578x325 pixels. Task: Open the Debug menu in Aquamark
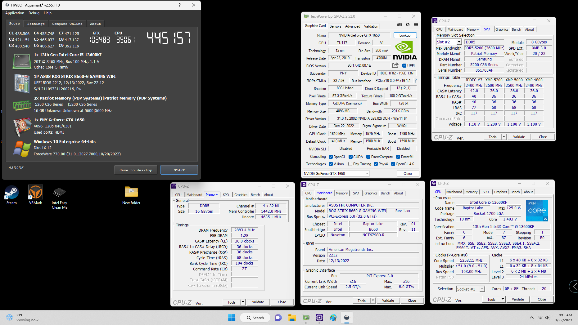coord(34,13)
